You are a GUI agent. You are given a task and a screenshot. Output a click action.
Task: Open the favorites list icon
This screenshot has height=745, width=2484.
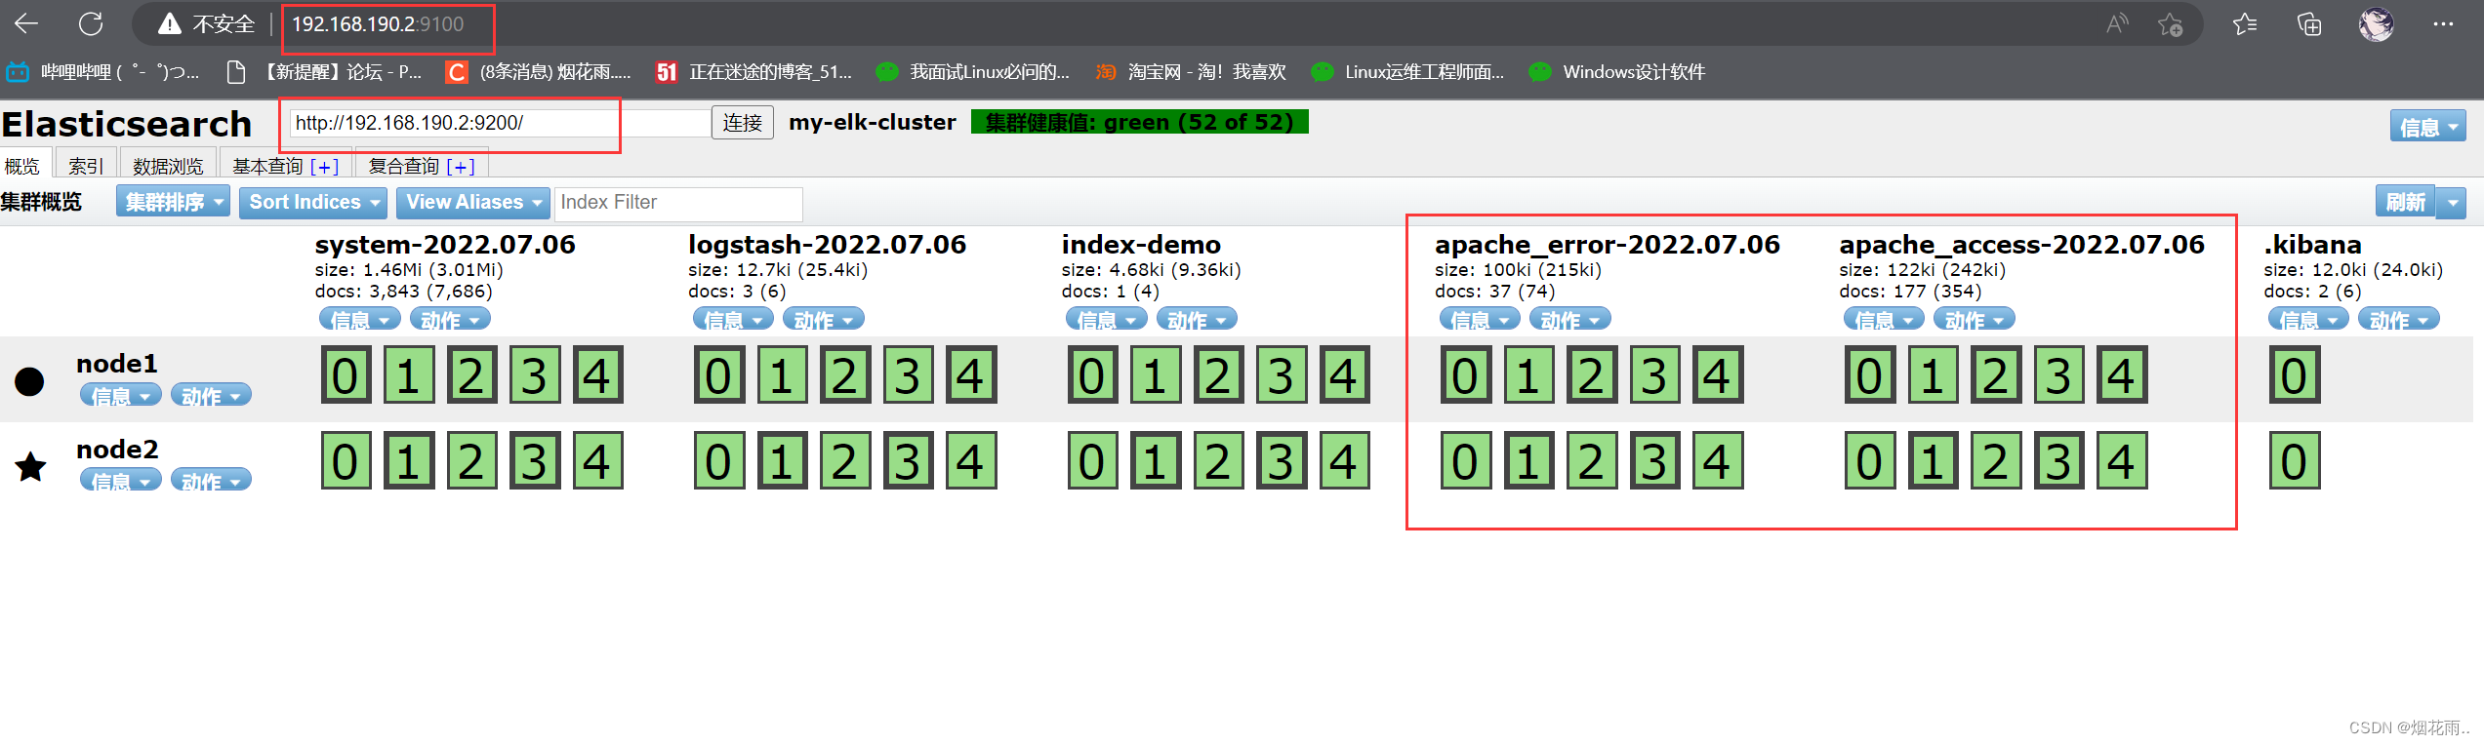[2245, 23]
